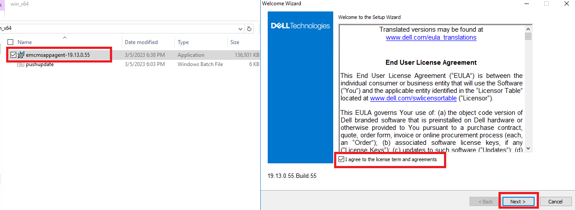Click the End User License Agreement heading

click(431, 63)
